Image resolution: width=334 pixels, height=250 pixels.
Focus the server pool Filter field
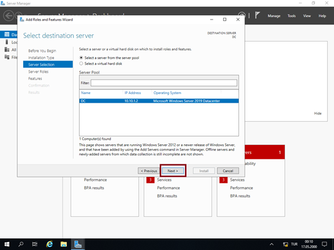click(164, 83)
